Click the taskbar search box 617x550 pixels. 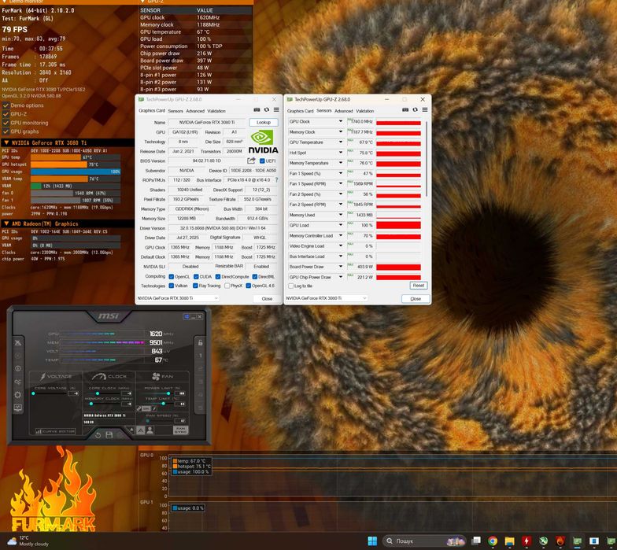point(423,541)
